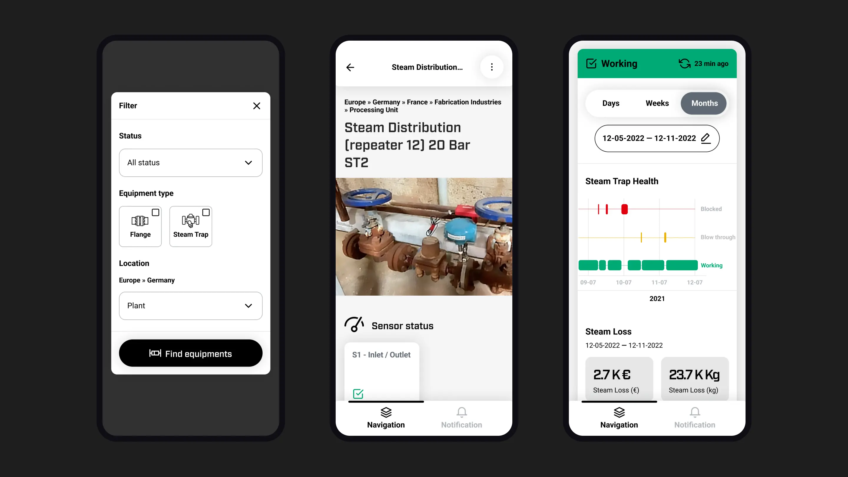Toggle the Steam Trap equipment type checkbox
This screenshot has width=848, height=477.
(206, 212)
